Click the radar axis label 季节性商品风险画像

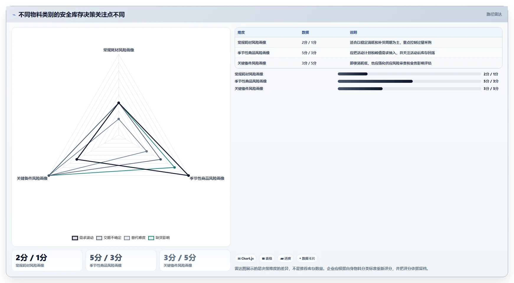207,178
